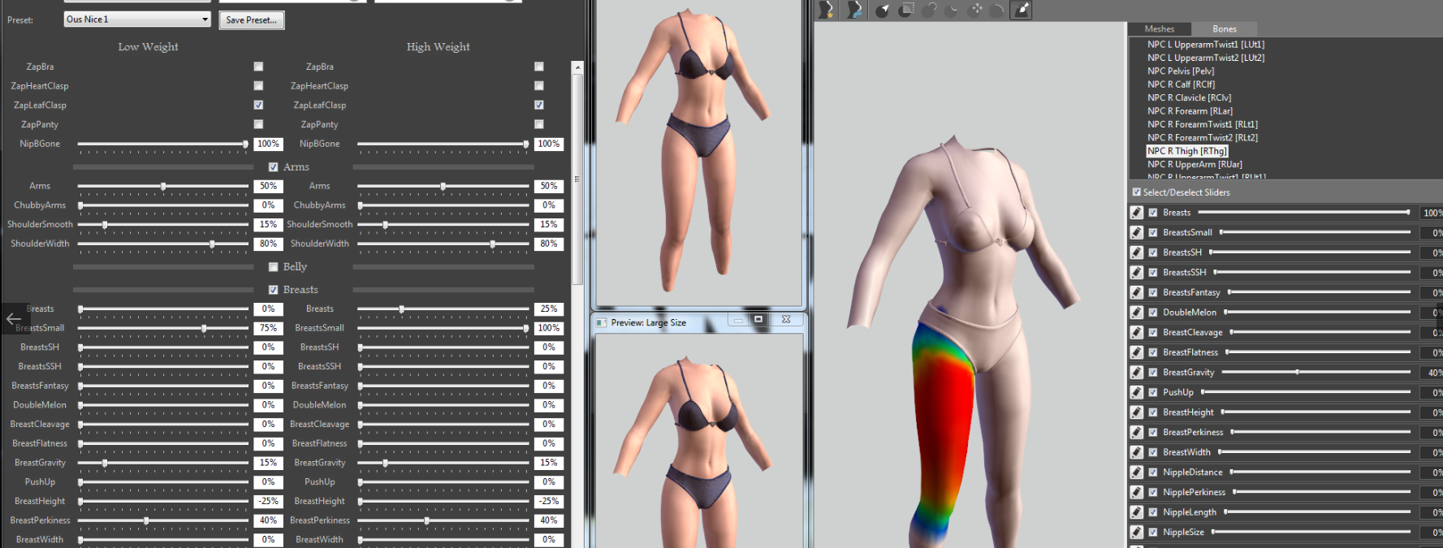The width and height of the screenshot is (1443, 548).
Task: Select the smooth brush tool icon
Action: tap(998, 10)
